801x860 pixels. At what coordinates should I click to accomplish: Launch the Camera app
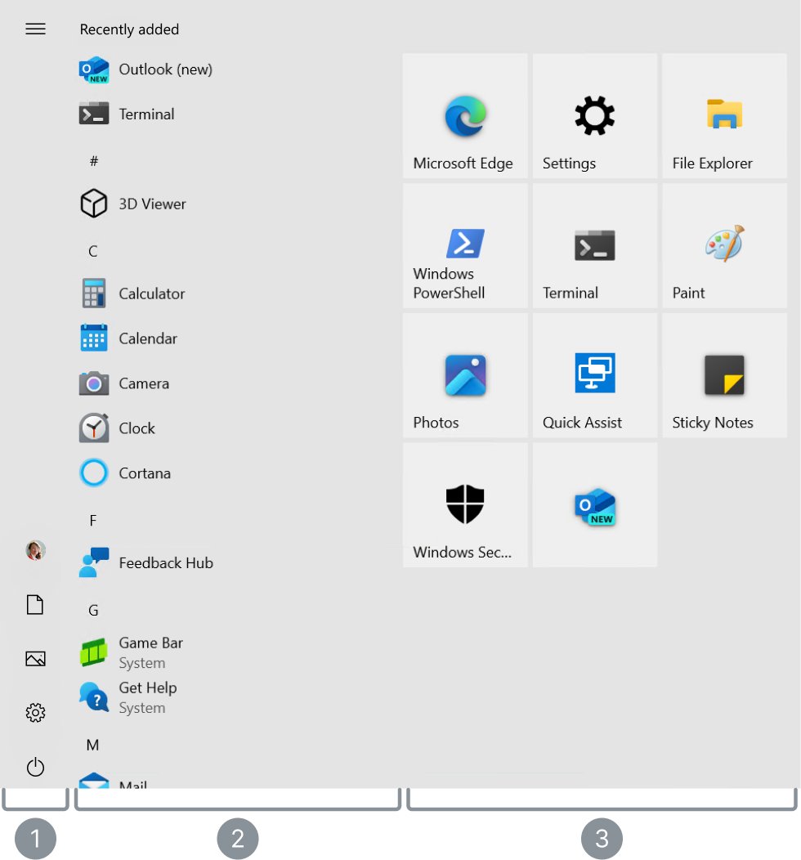[124, 383]
